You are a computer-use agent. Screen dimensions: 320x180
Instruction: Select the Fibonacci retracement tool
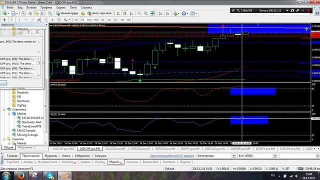coord(45,20)
